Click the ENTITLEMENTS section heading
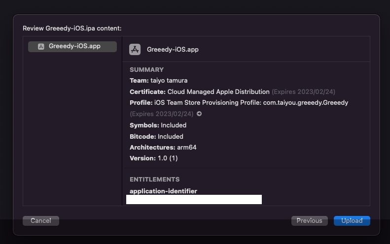Viewport: 390px width, 244px height. (154, 180)
